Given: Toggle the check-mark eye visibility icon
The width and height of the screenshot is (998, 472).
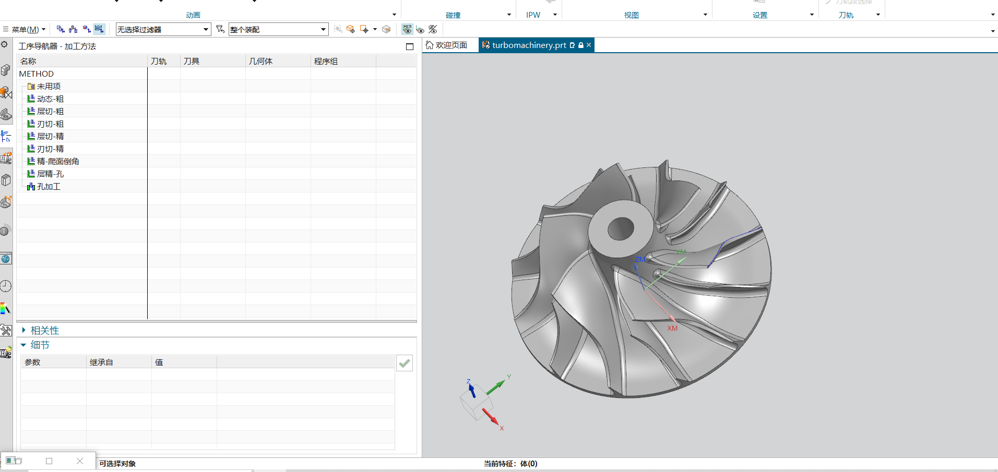Looking at the screenshot, I should coord(420,30).
